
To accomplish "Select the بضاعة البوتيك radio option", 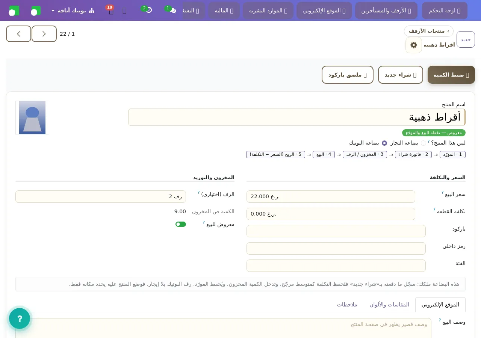I will (x=384, y=143).
